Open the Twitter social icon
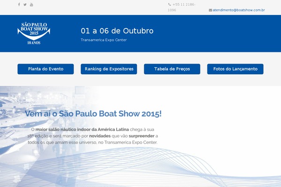 coord(25,5)
